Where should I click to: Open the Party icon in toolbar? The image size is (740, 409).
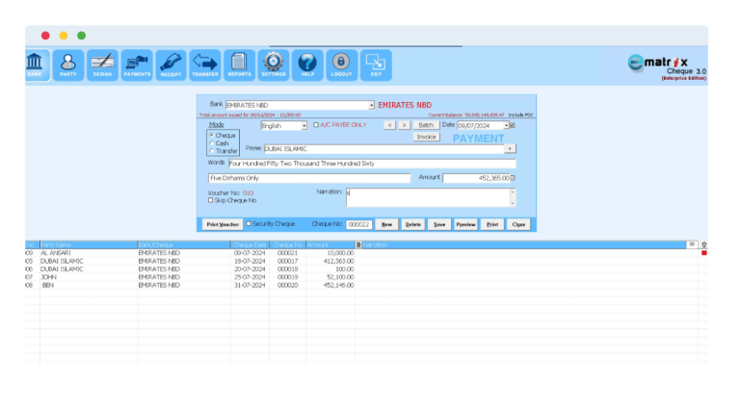click(68, 64)
